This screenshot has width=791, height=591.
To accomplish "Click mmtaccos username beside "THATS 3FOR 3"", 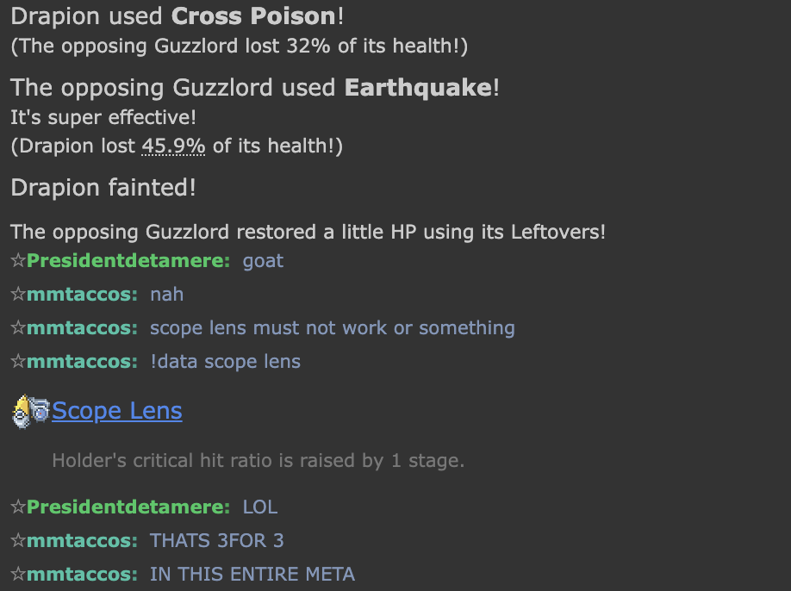I will [x=82, y=540].
